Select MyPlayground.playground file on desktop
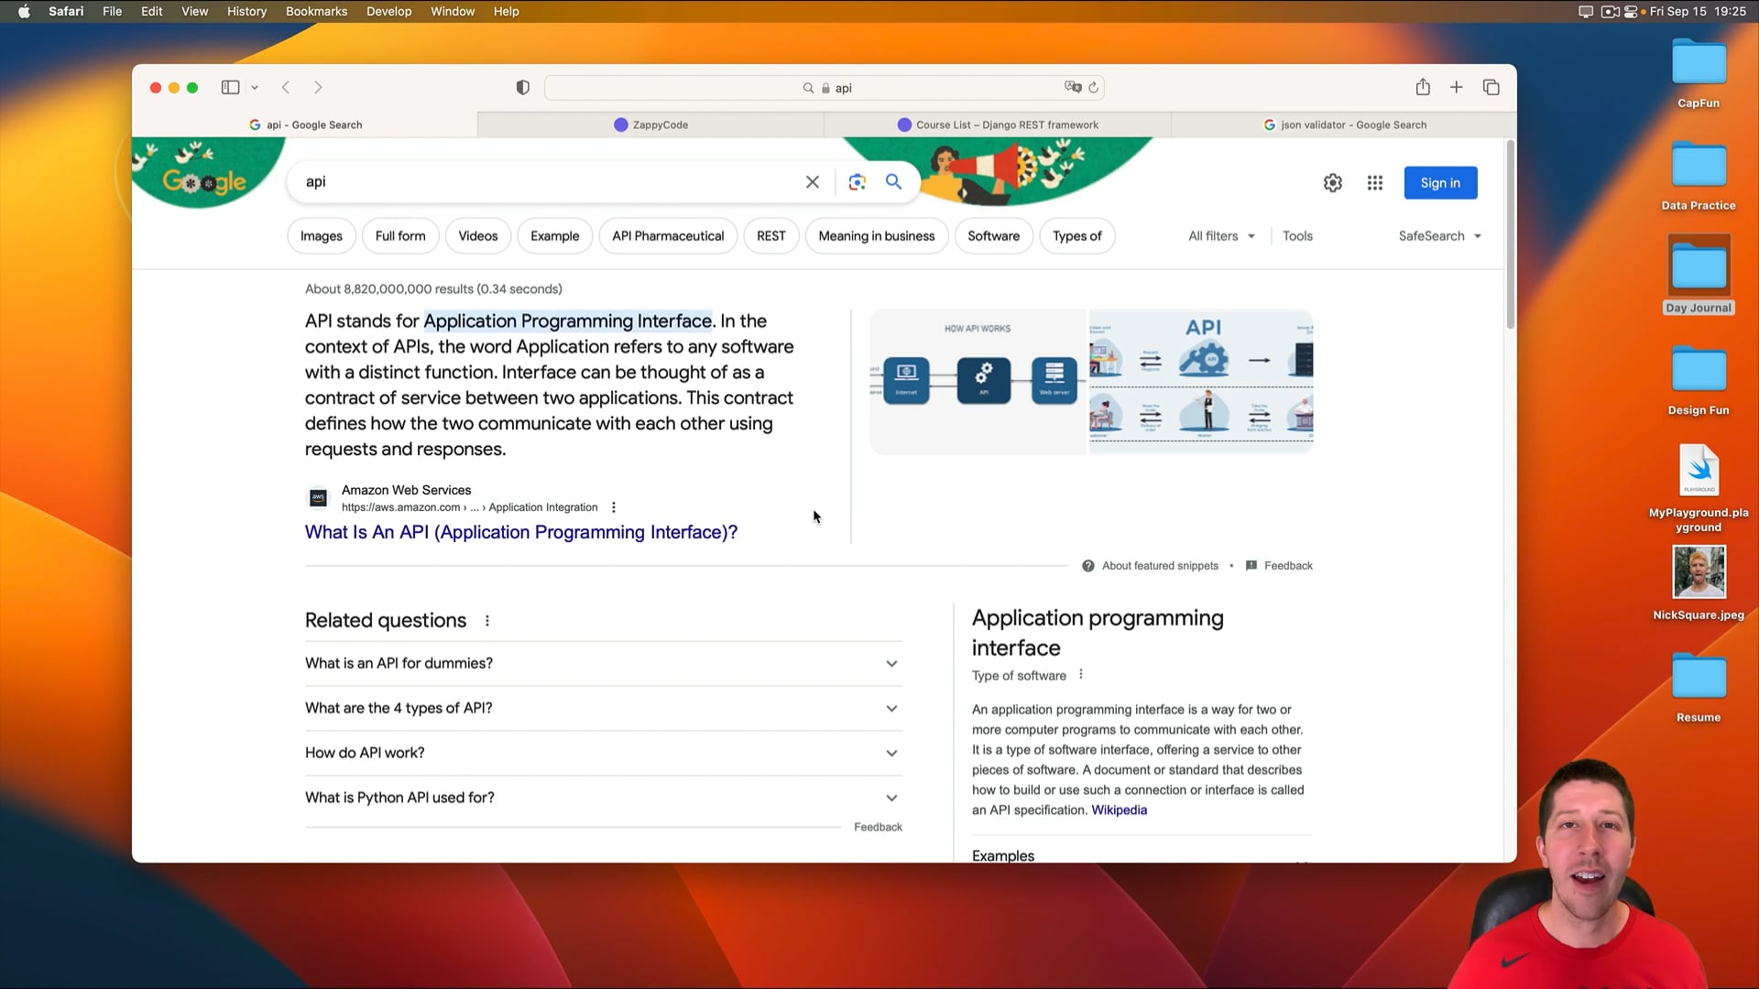Image resolution: width=1759 pixels, height=989 pixels. coord(1699,487)
